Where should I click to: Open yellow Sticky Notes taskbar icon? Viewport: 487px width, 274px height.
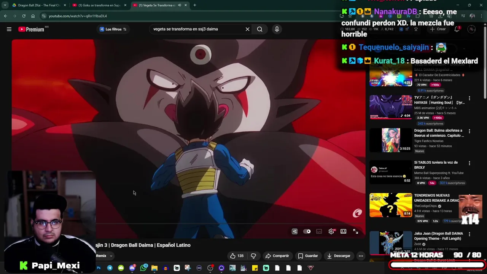pyautogui.click(x=255, y=268)
